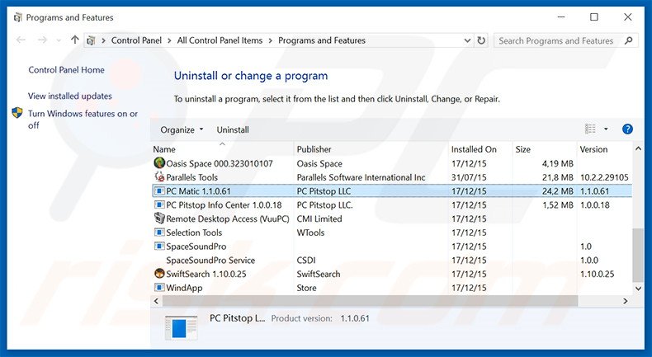Sort by the Size column header

545,149
